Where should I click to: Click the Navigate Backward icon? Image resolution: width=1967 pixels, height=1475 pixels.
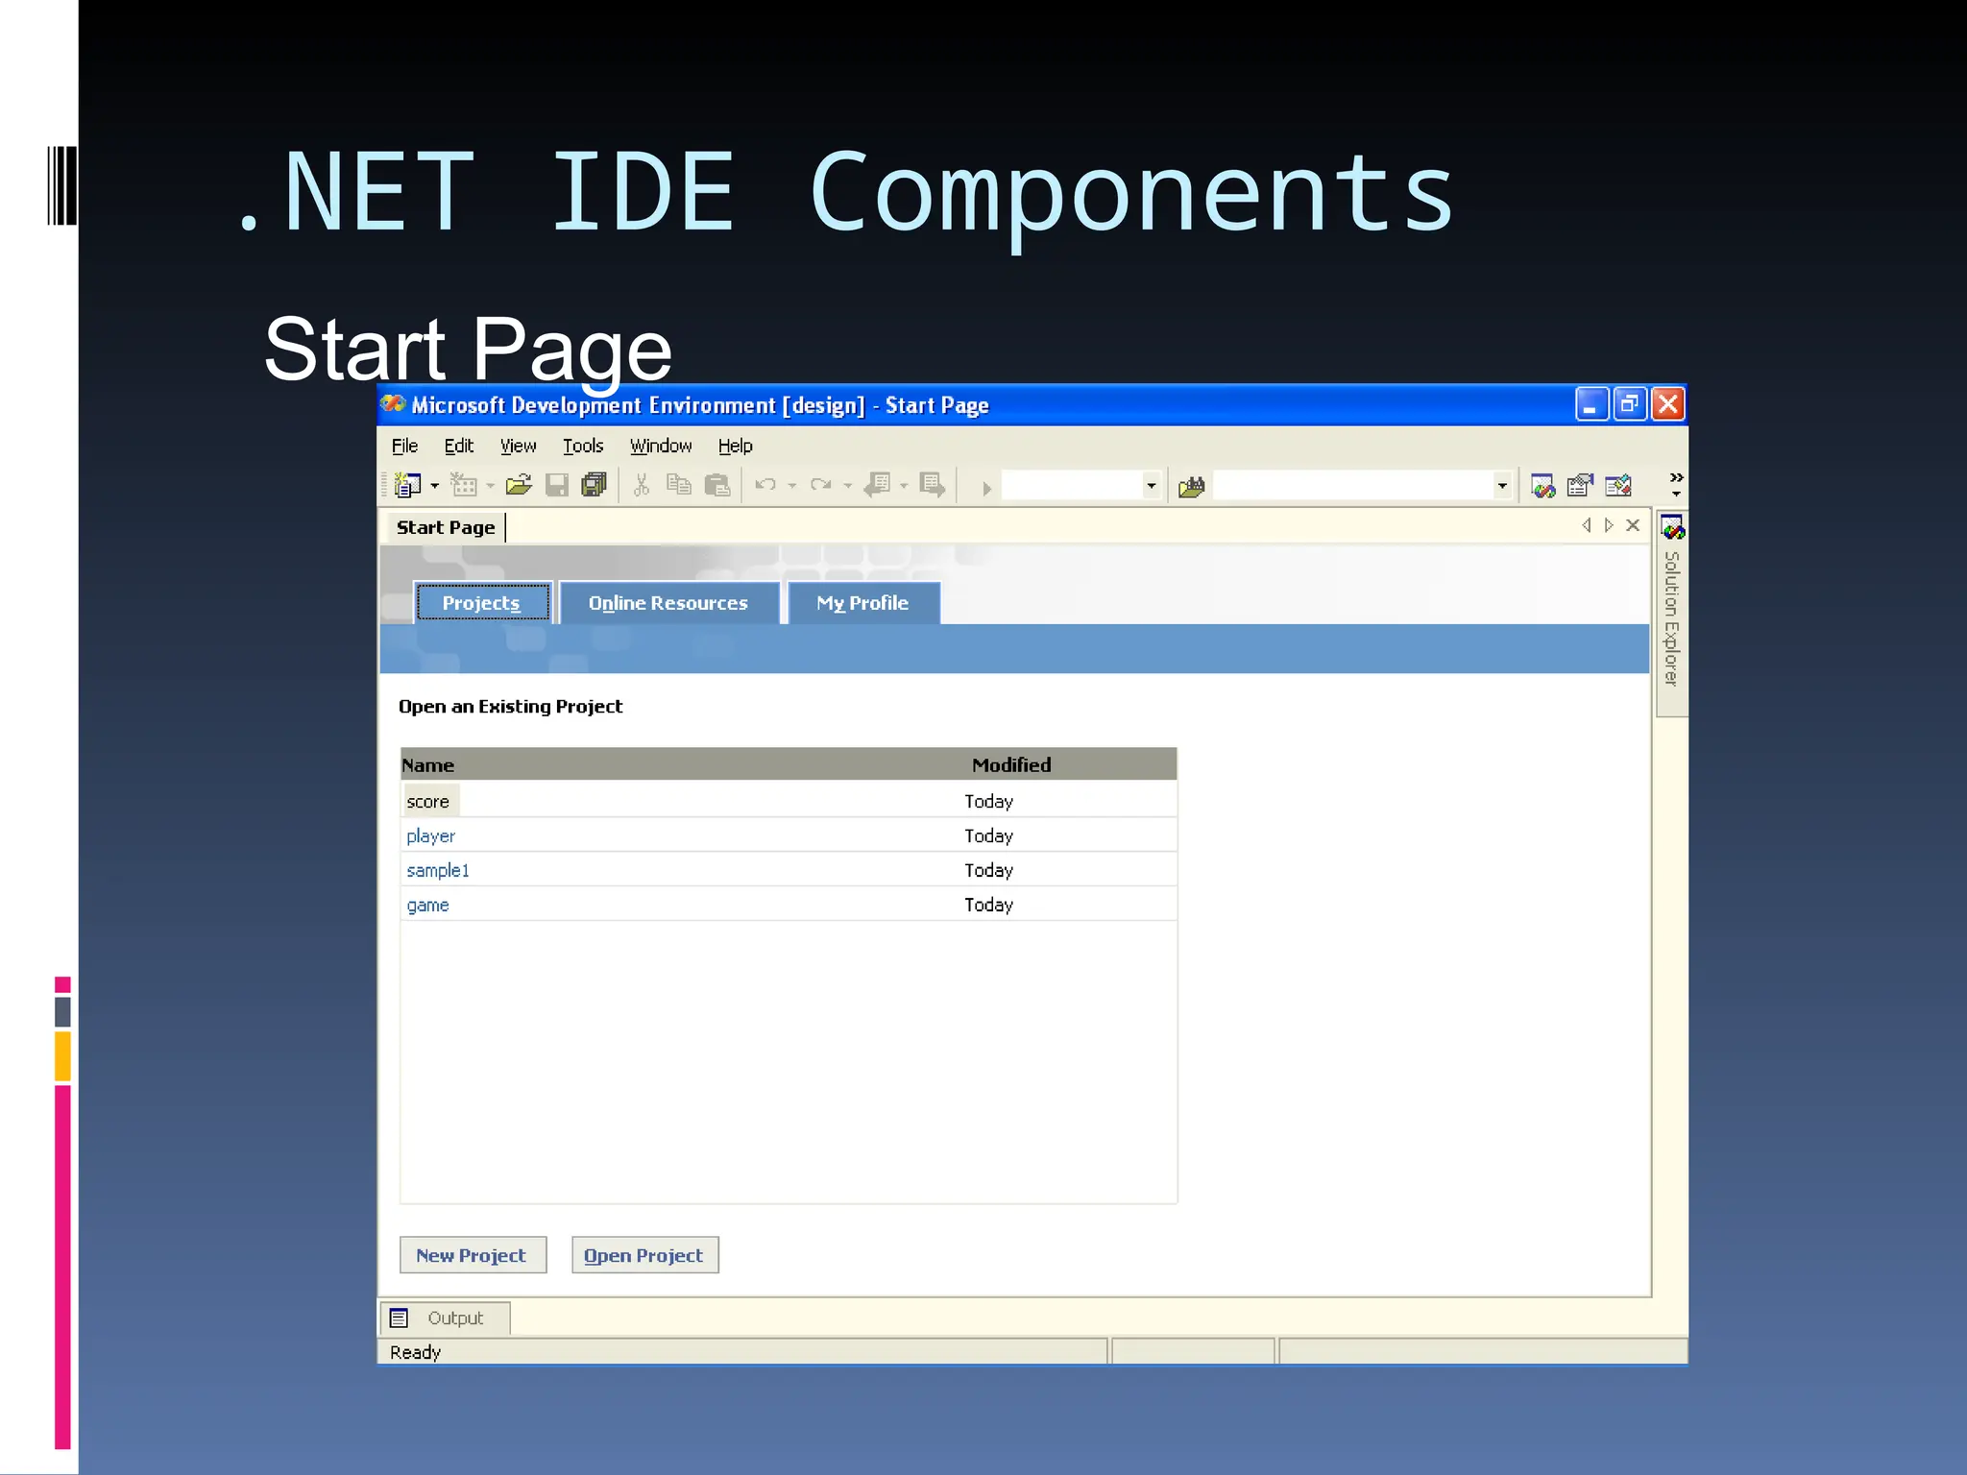click(x=878, y=486)
